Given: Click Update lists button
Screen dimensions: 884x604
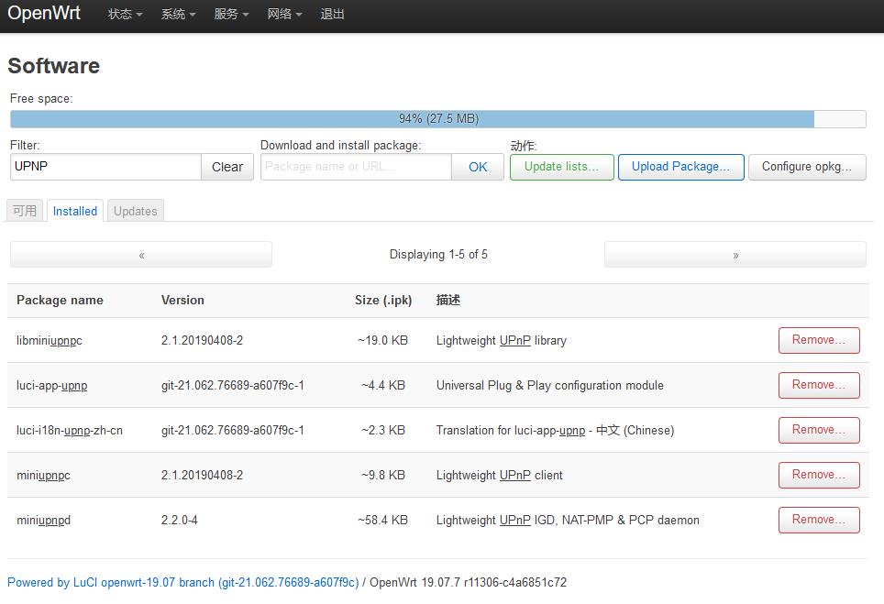Looking at the screenshot, I should (x=561, y=167).
